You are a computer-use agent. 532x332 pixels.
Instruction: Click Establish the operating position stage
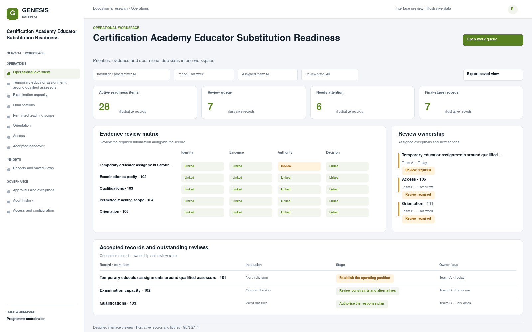(x=365, y=278)
